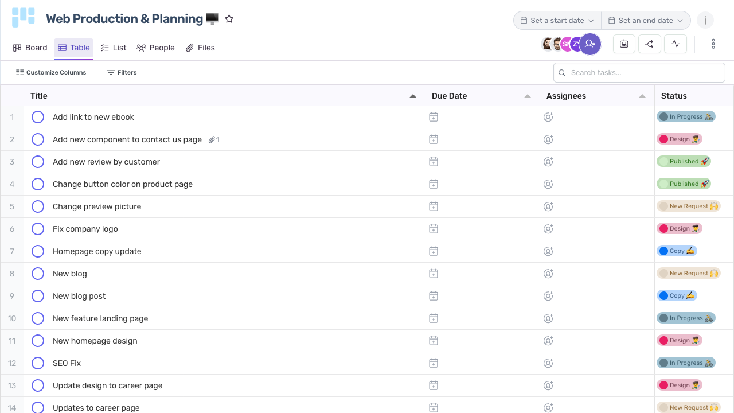Select the Table view tab
Image resolution: width=734 pixels, height=413 pixels.
pos(74,48)
